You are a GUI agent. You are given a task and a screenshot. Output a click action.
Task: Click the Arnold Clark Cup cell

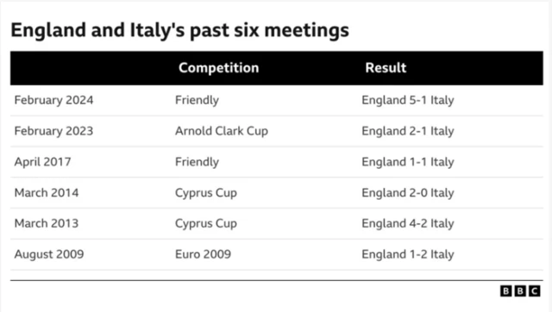point(222,131)
